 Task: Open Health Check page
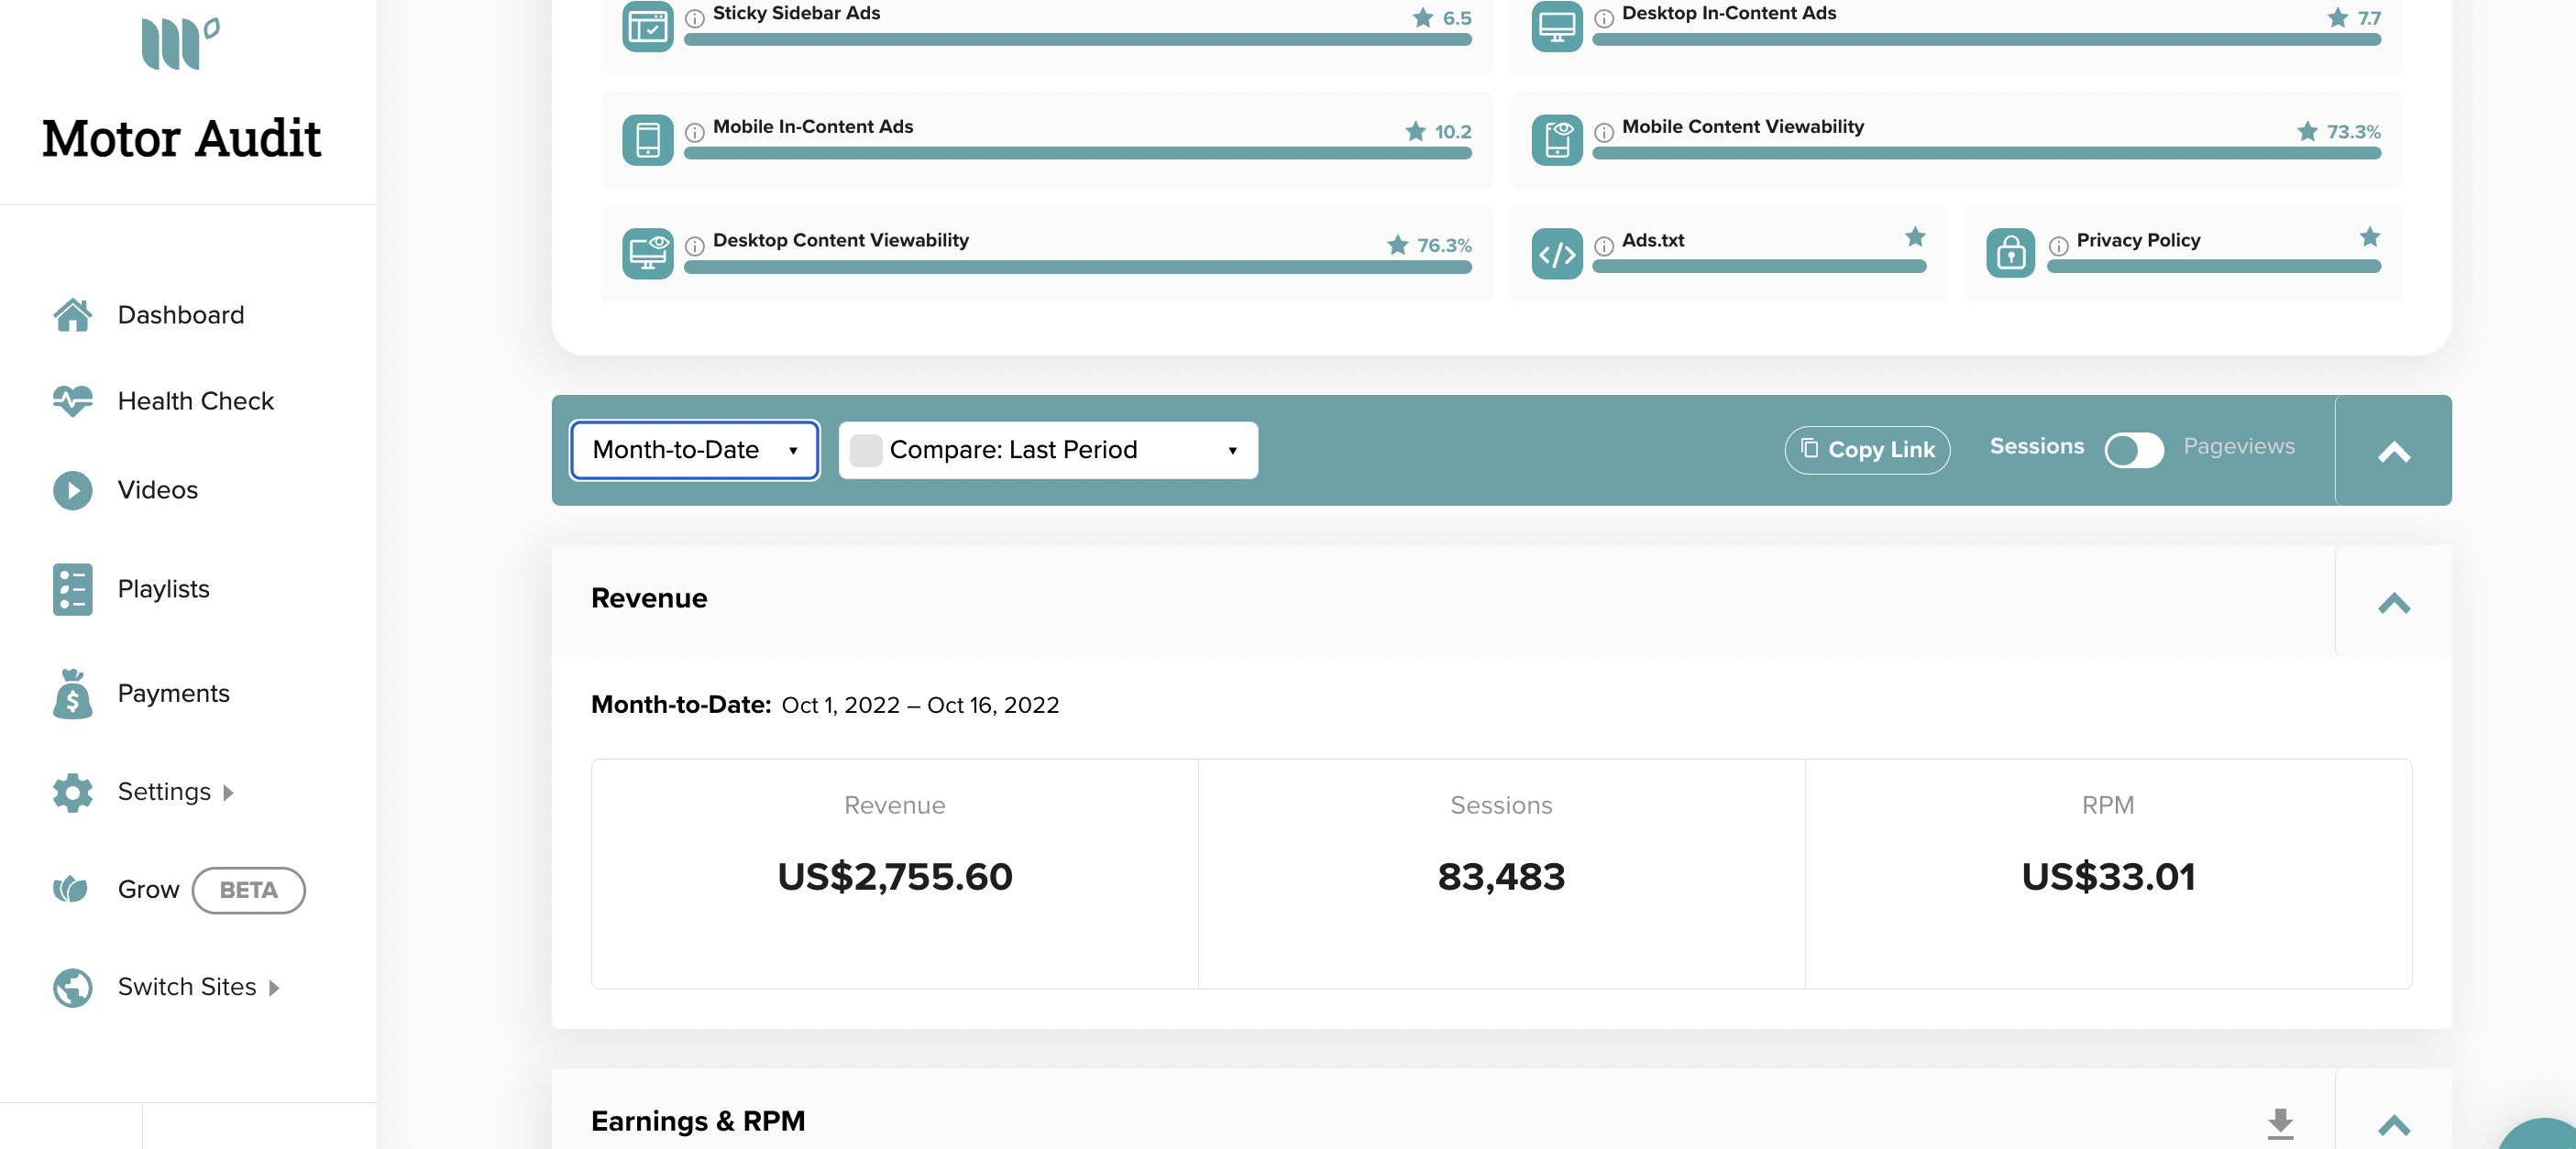(196, 400)
